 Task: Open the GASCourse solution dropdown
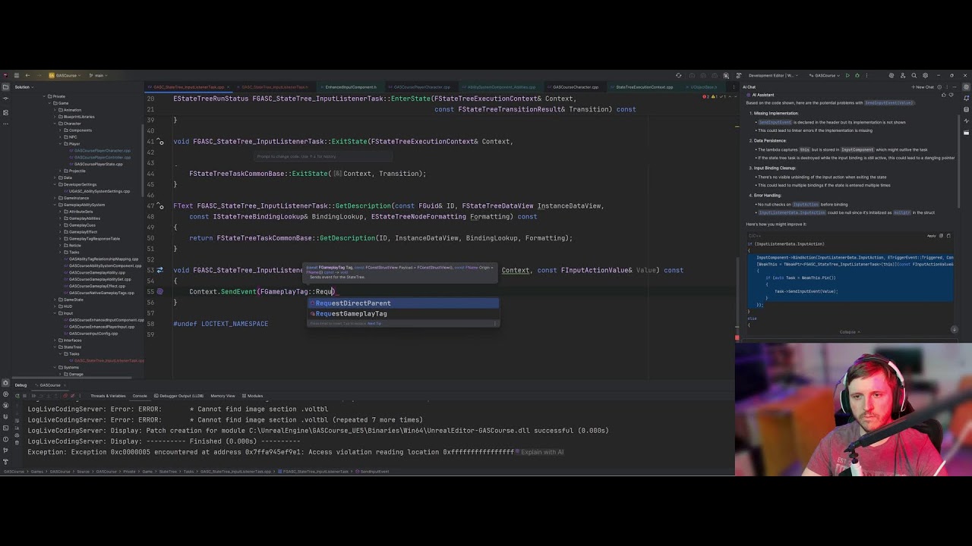[65, 75]
